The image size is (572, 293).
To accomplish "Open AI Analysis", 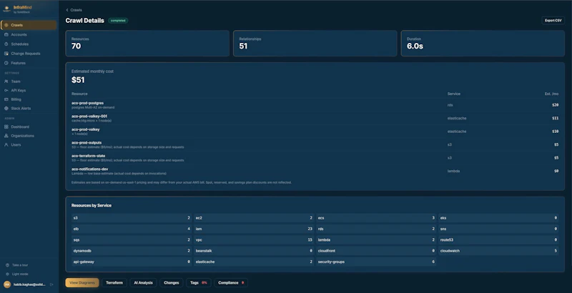I will (x=144, y=283).
